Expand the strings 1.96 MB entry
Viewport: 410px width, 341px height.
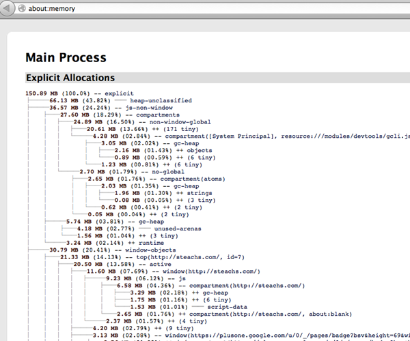(x=163, y=193)
